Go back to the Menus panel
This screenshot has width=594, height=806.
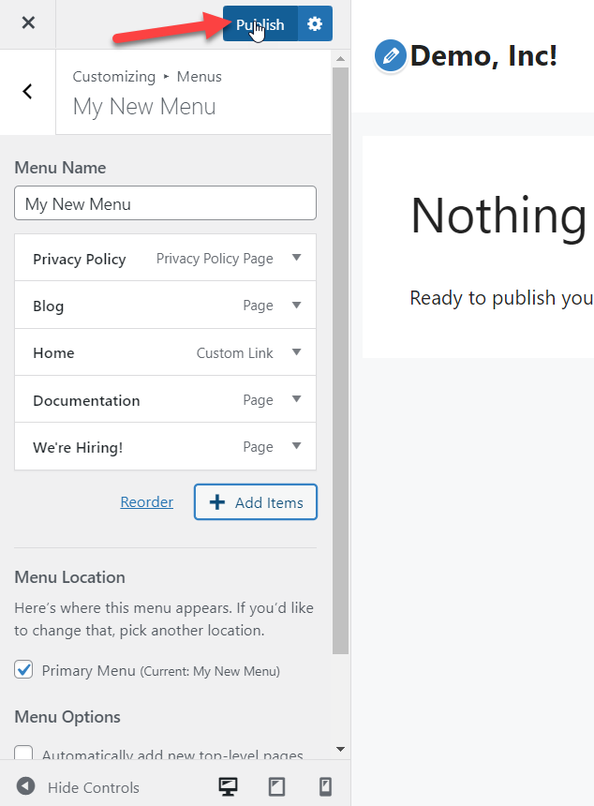pyautogui.click(x=27, y=91)
